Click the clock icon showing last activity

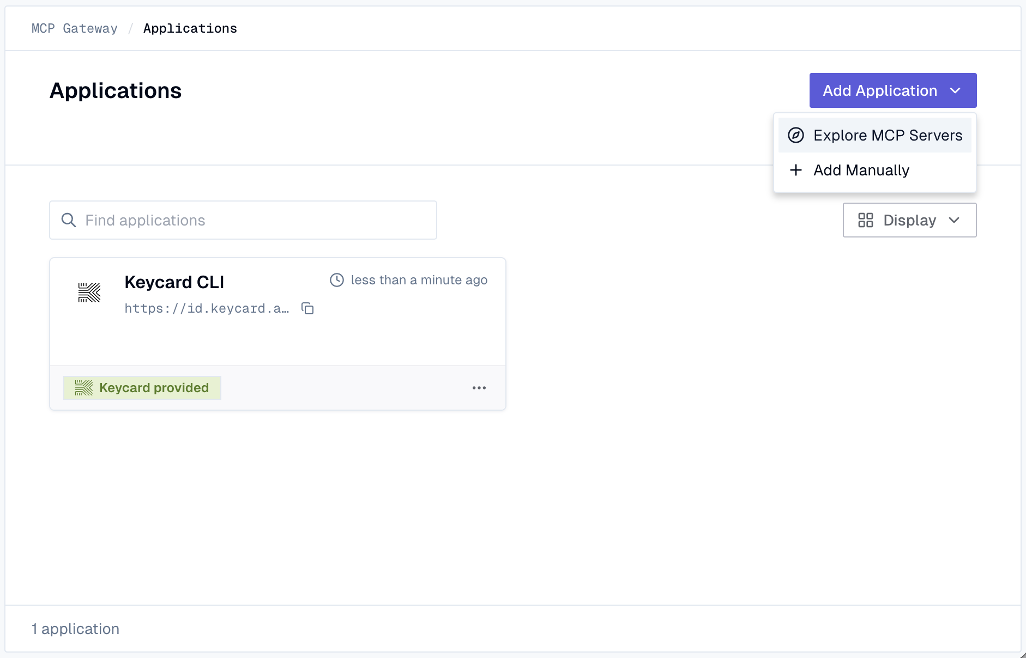pyautogui.click(x=336, y=280)
